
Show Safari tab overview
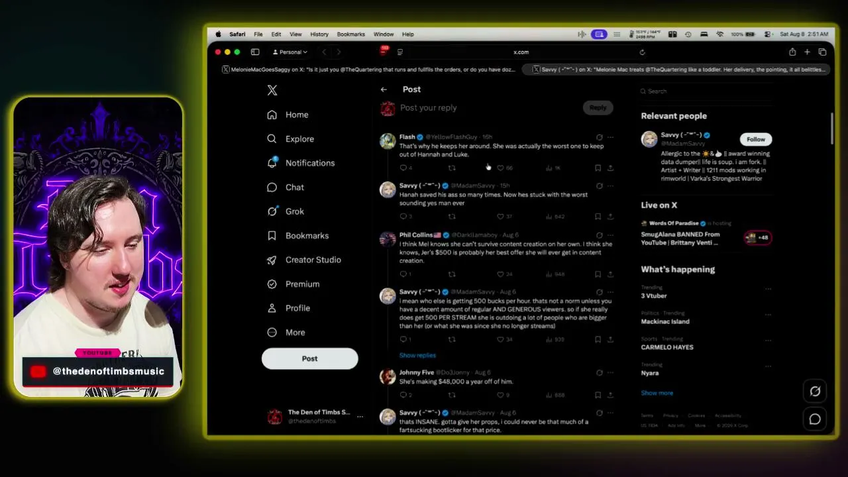pos(822,52)
